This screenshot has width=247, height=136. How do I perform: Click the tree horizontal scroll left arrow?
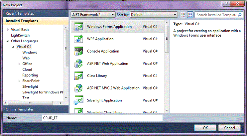click(5, 103)
